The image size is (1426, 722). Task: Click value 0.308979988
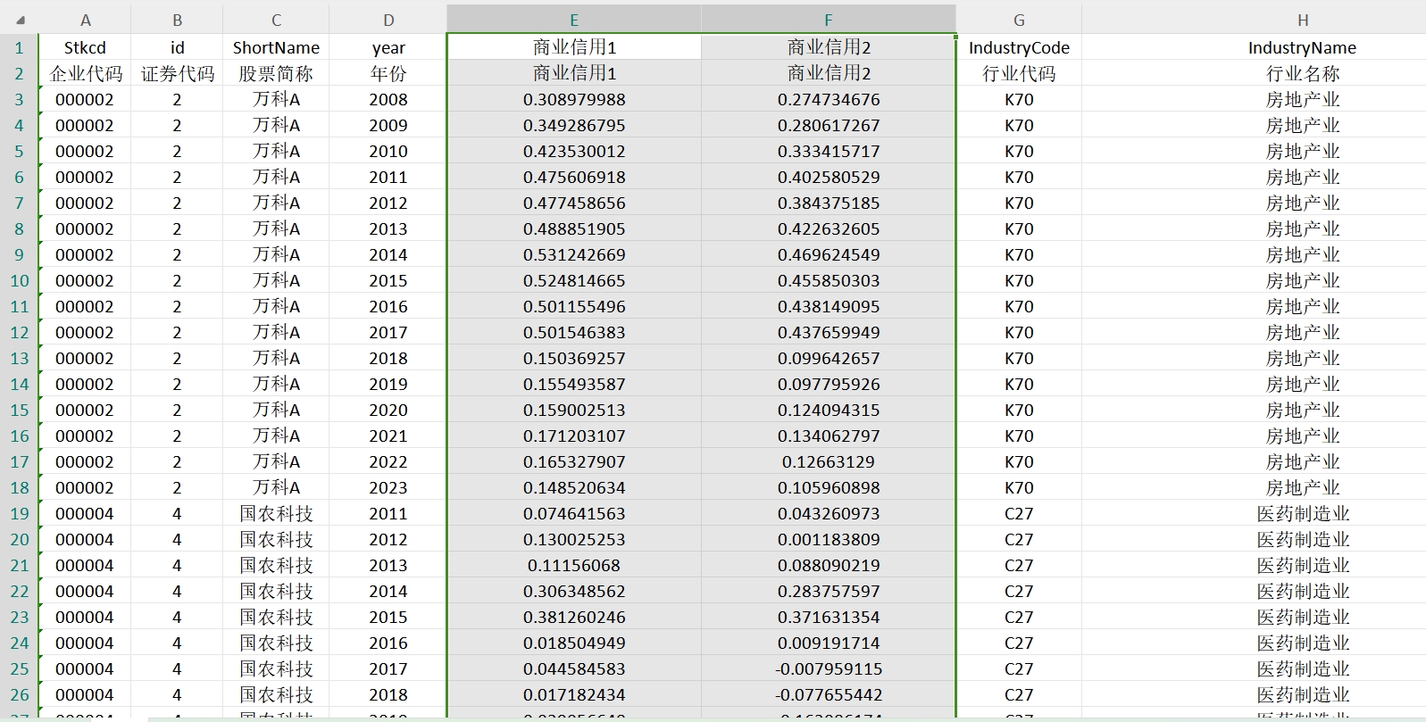coord(574,99)
